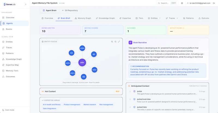The width and height of the screenshot is (218, 113).
Task: Toggle Dark mode
Action: tap(8, 110)
